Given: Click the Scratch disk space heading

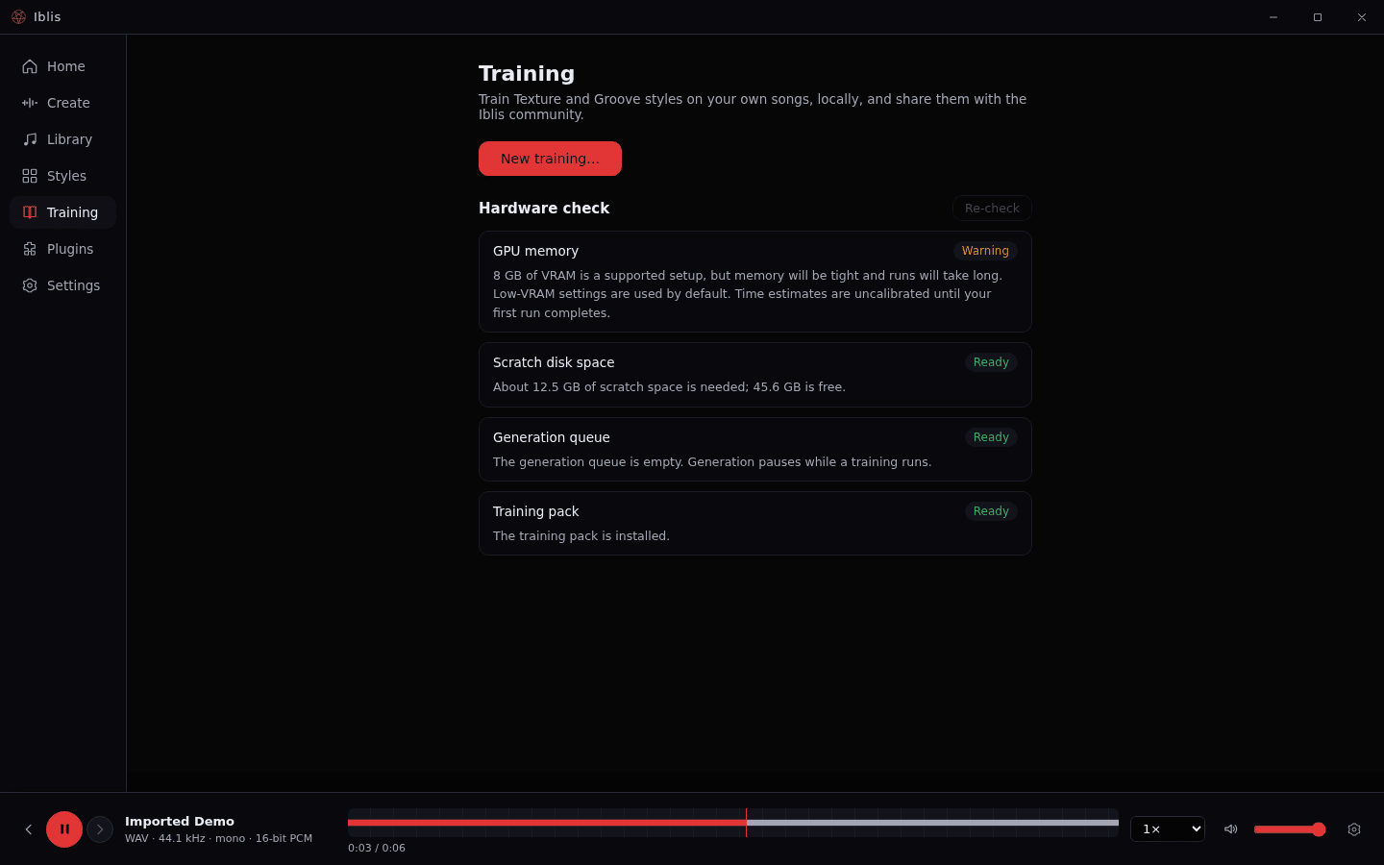Looking at the screenshot, I should click(x=554, y=362).
